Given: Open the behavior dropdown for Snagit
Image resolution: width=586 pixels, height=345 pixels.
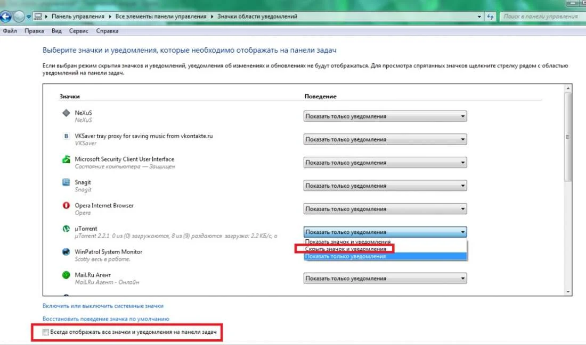Looking at the screenshot, I should [x=385, y=186].
